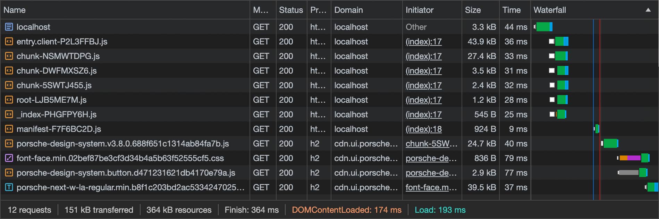
Task: Click the document icon beside localhost
Action: 9,27
